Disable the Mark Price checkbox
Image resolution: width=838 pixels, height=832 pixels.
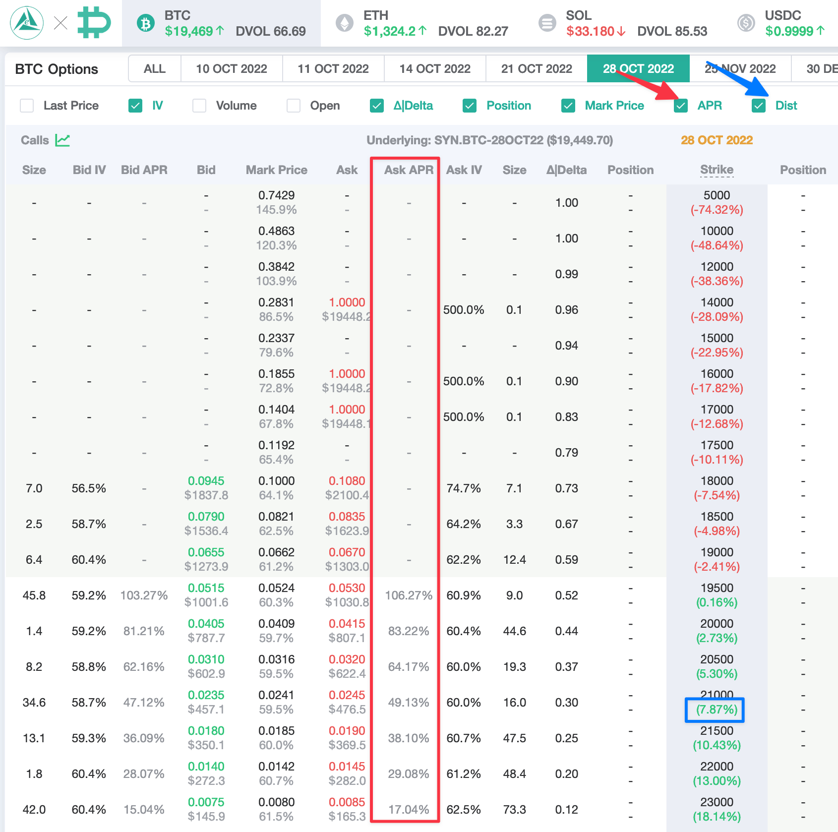click(x=568, y=105)
